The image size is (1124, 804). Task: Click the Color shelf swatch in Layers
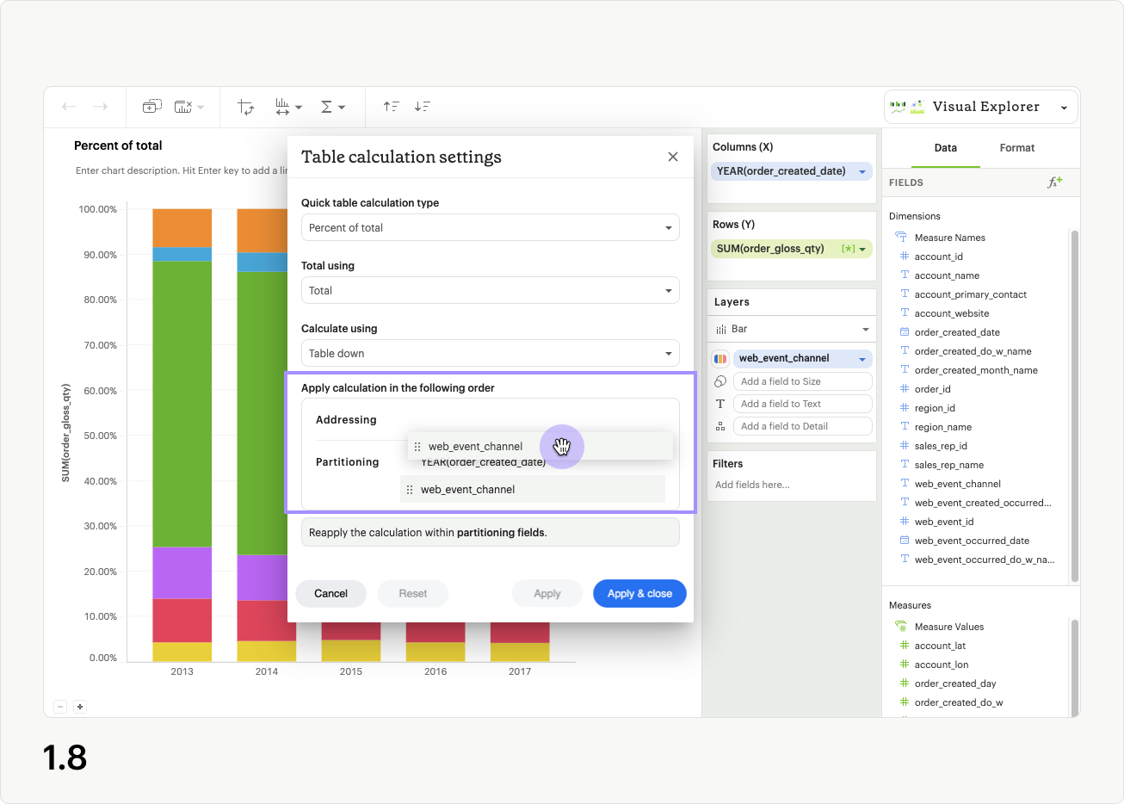click(721, 358)
